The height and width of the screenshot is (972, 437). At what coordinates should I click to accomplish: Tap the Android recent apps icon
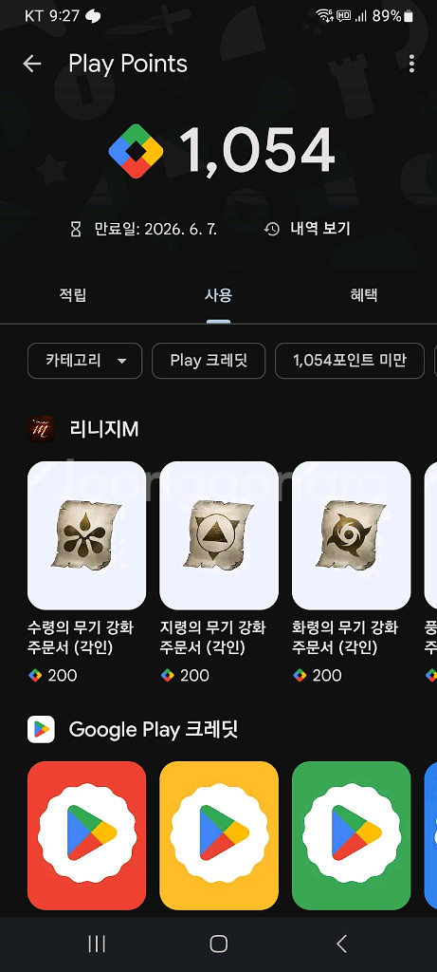(x=97, y=944)
